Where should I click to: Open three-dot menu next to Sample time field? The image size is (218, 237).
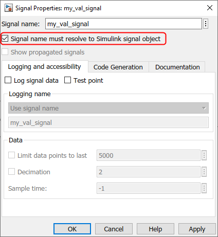(x=204, y=188)
